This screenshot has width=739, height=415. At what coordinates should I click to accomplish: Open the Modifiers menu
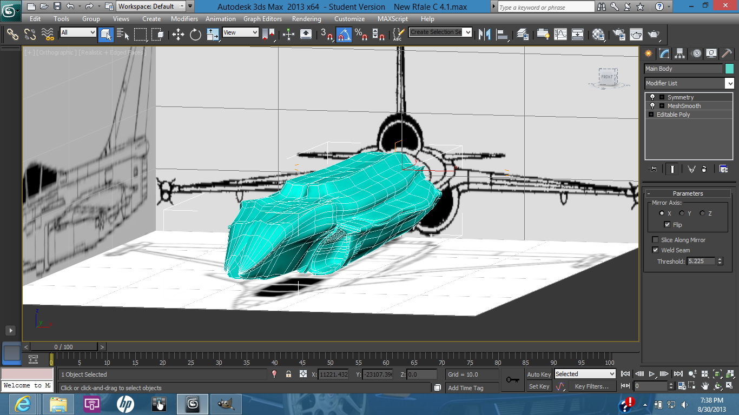click(184, 18)
